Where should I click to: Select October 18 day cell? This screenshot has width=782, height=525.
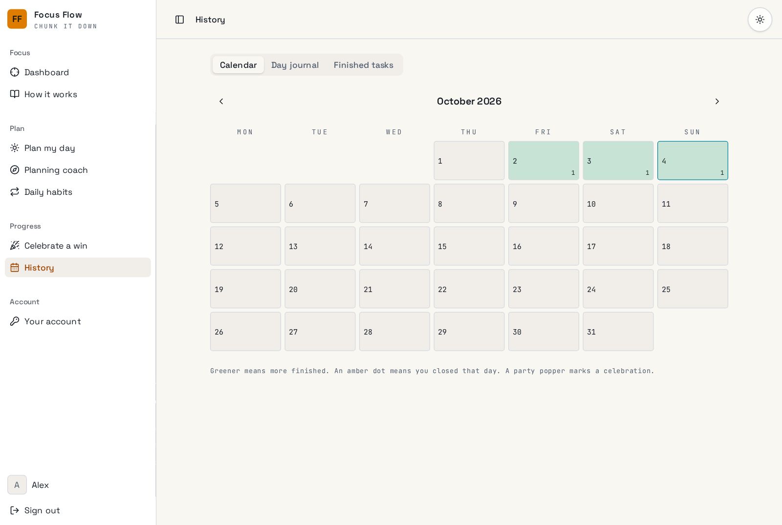click(693, 246)
